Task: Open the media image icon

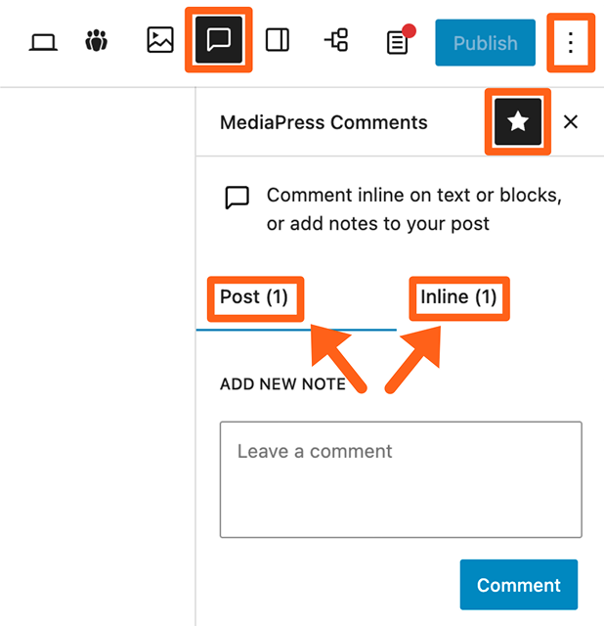Action: [160, 40]
